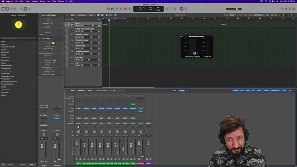The height and width of the screenshot is (167, 297).
Task: Open the Window menu
Action: 61,1
